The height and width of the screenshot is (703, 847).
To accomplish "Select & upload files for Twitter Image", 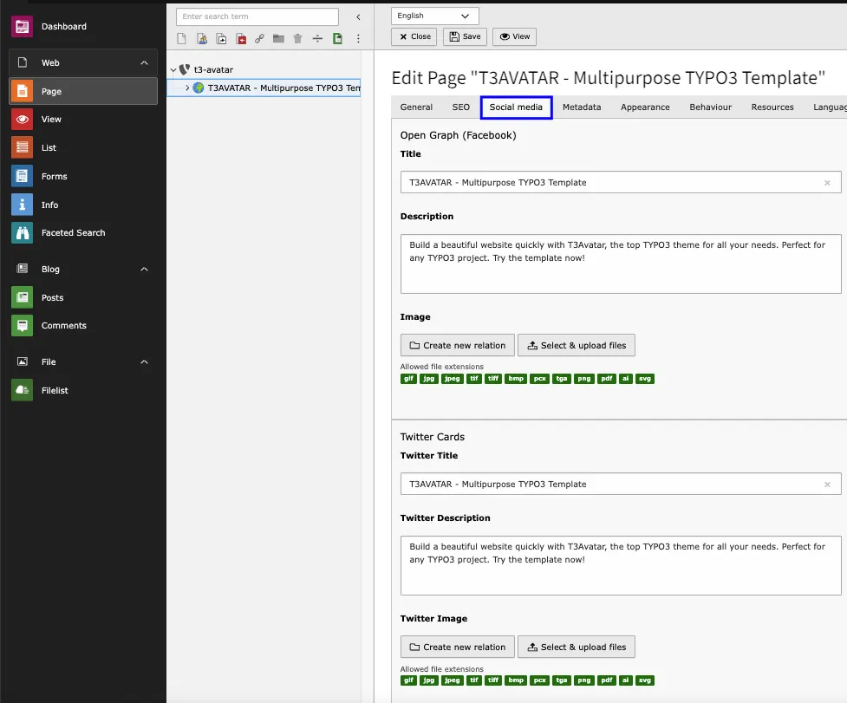I will click(x=577, y=647).
